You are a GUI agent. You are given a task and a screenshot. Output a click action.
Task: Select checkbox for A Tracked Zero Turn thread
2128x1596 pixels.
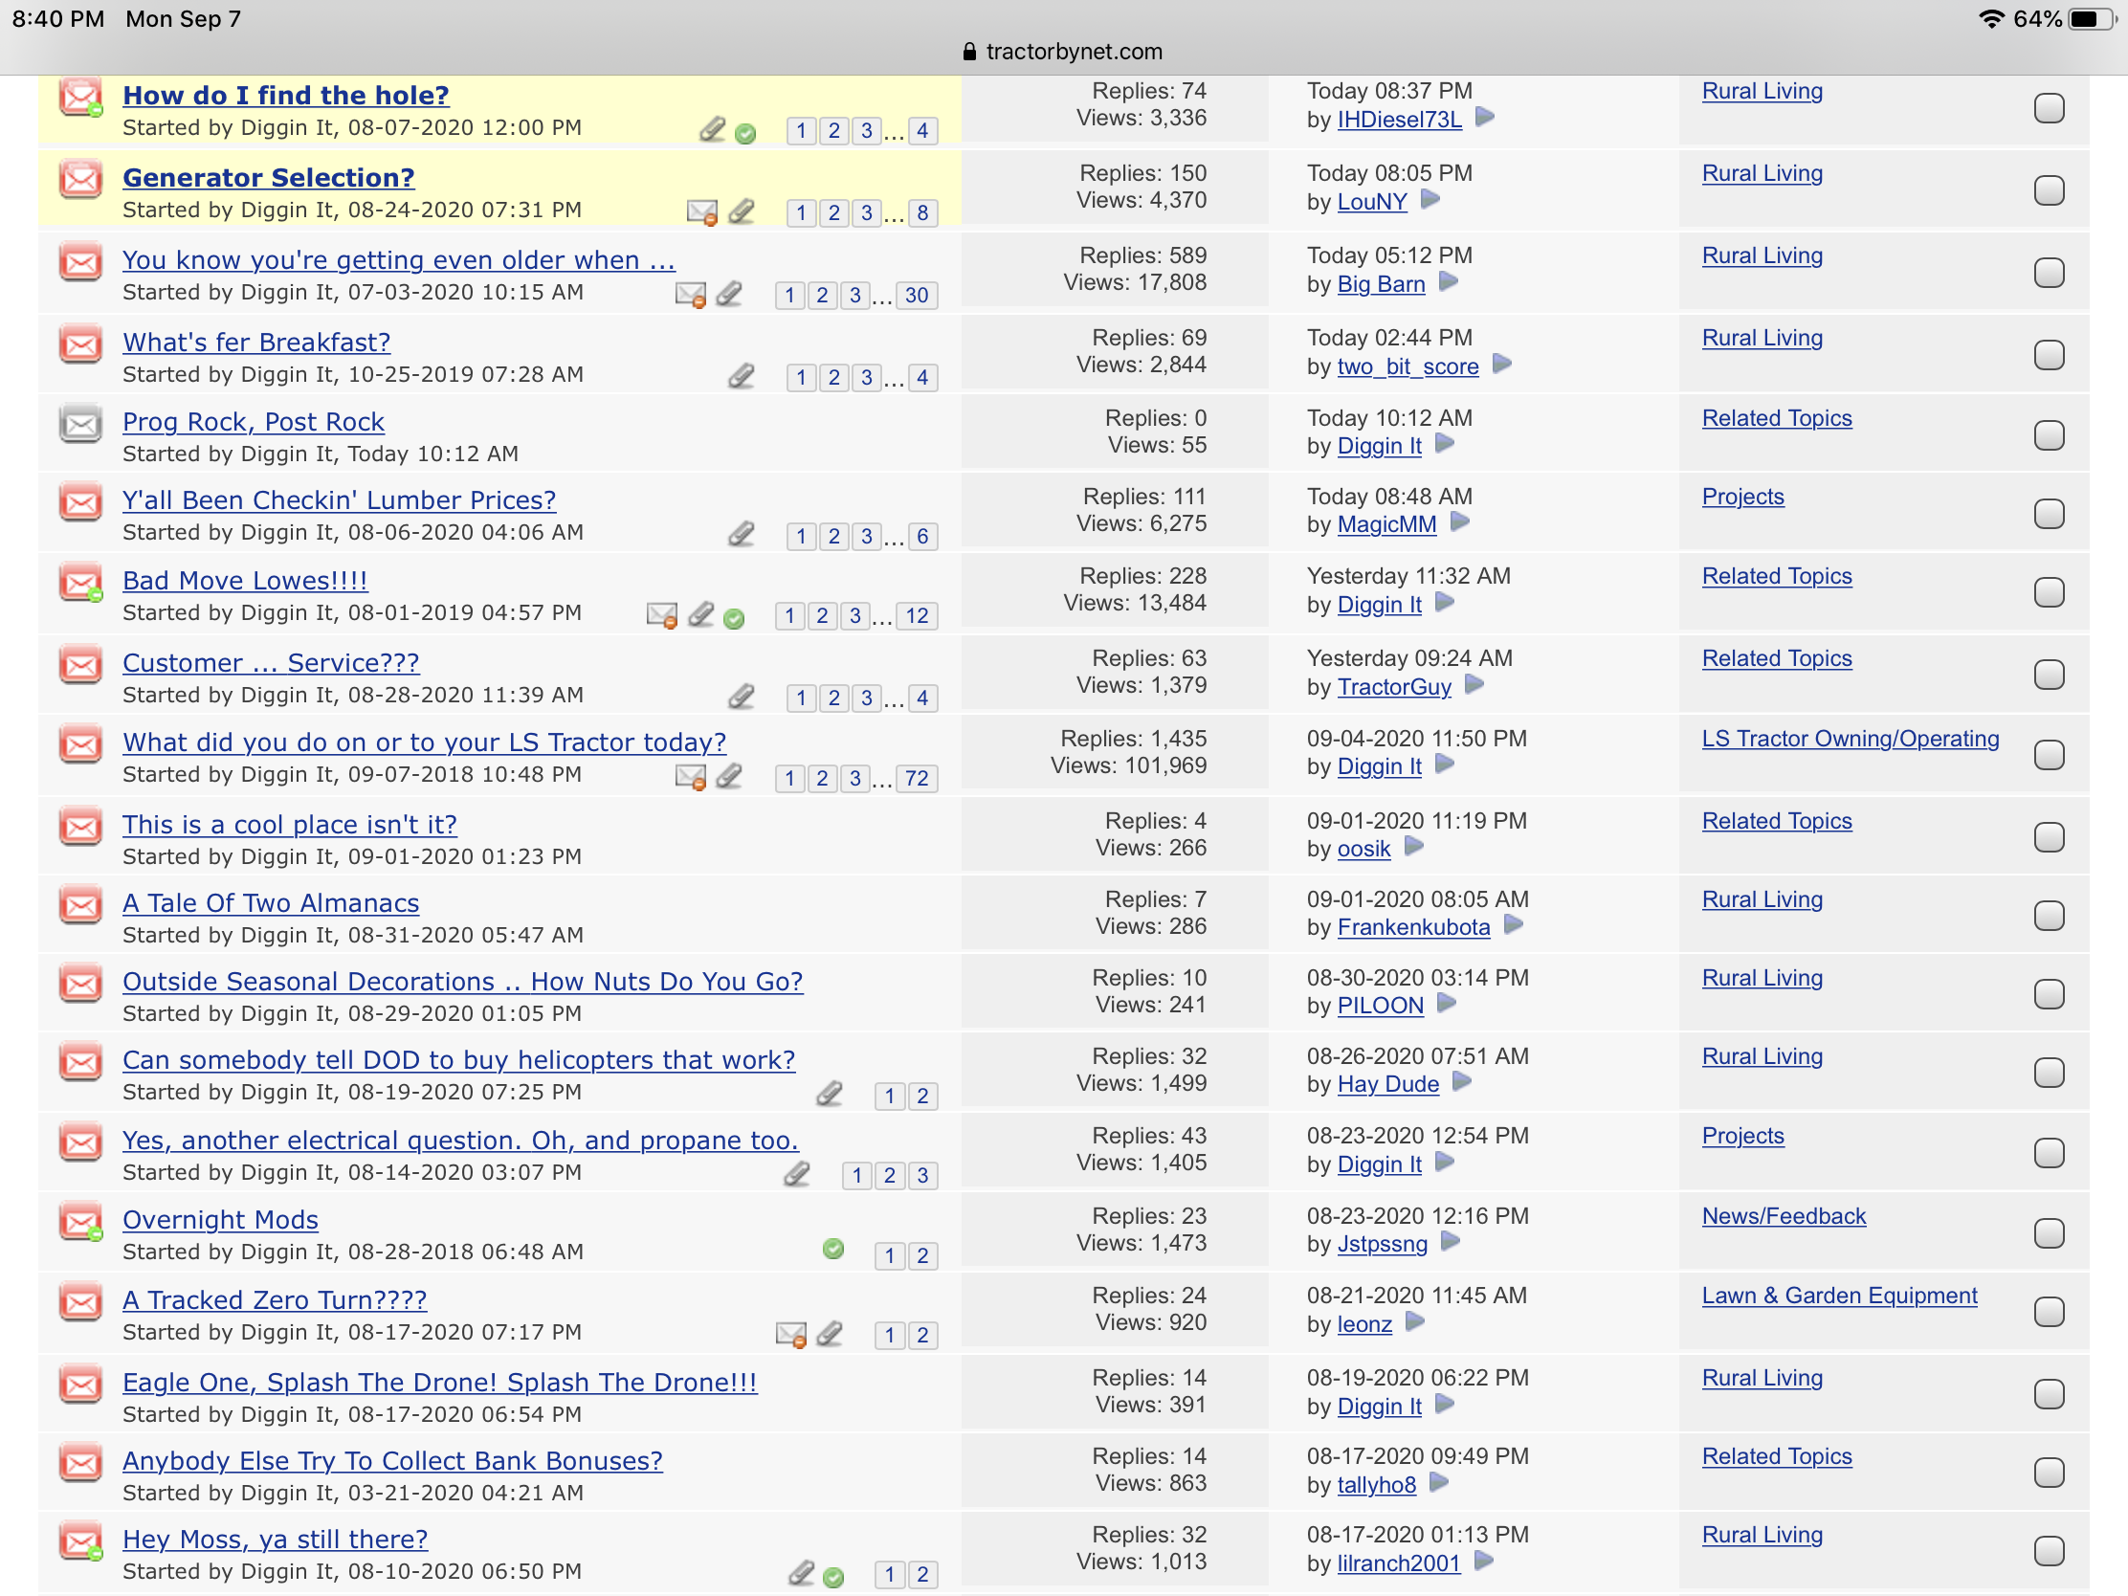2049,1312
